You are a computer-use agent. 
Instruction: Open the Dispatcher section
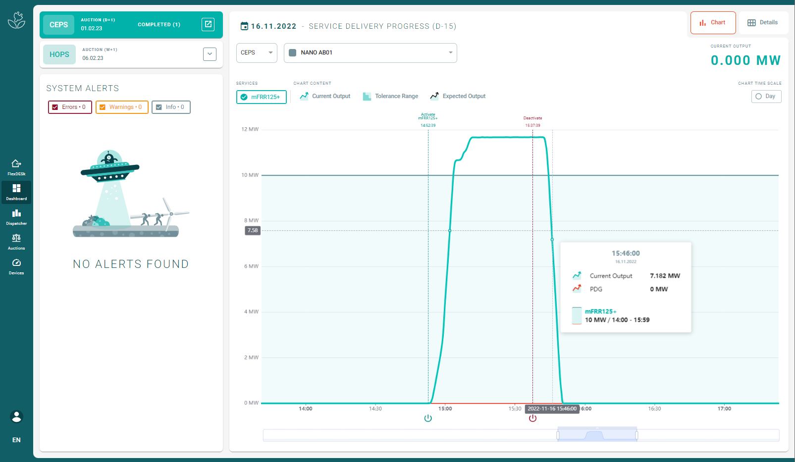(16, 217)
